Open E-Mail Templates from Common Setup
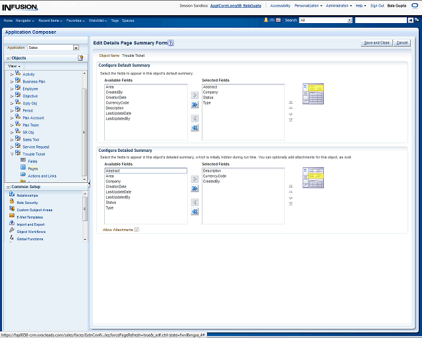Image resolution: width=422 pixels, height=338 pixels. click(30, 217)
